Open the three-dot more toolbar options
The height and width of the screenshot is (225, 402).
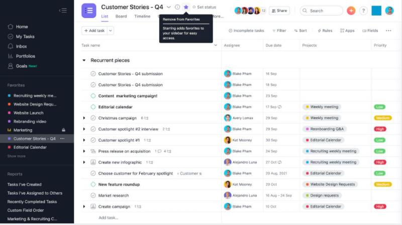(388, 31)
